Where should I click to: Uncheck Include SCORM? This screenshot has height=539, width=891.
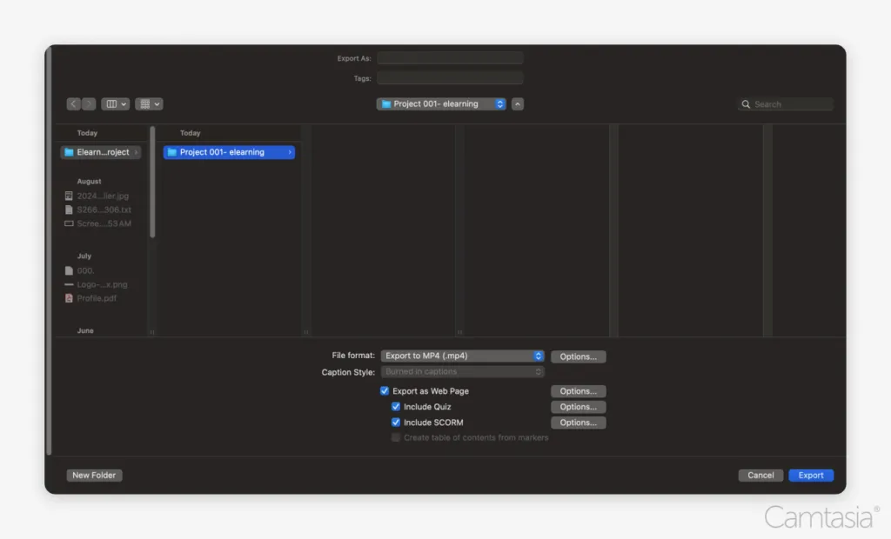[396, 423]
